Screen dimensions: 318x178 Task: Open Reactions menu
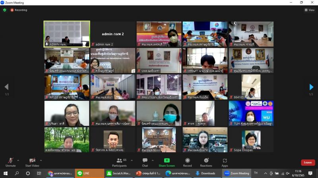(206, 163)
